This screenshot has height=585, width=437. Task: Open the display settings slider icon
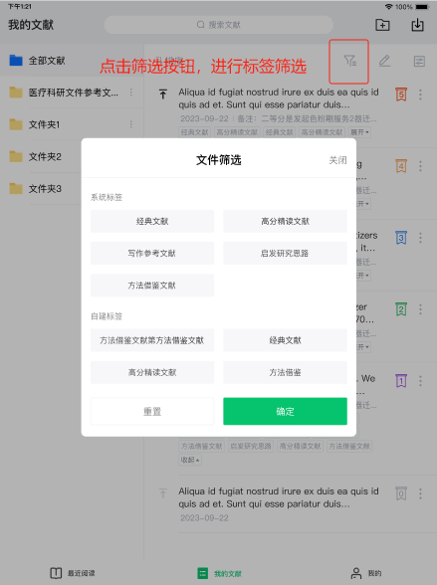(419, 62)
